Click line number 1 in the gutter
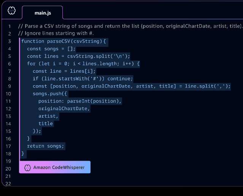 click(10, 26)
